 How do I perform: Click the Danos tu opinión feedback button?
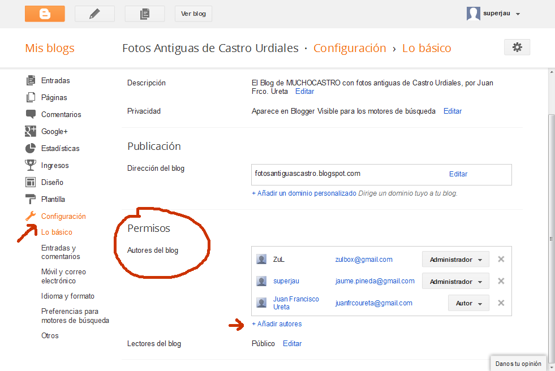point(518,364)
